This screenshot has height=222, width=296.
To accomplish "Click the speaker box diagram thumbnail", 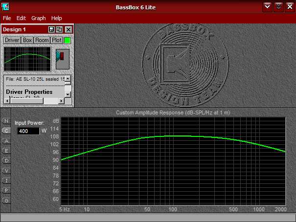I will tap(63, 59).
